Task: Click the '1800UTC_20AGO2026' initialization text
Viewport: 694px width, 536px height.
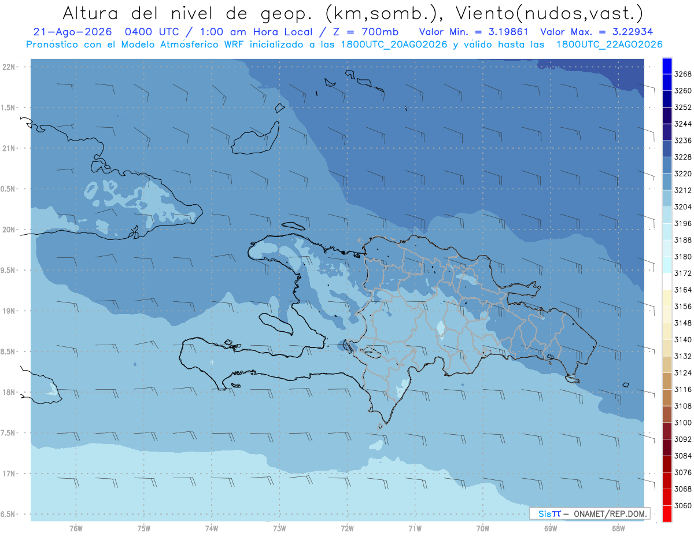Action: tap(393, 45)
